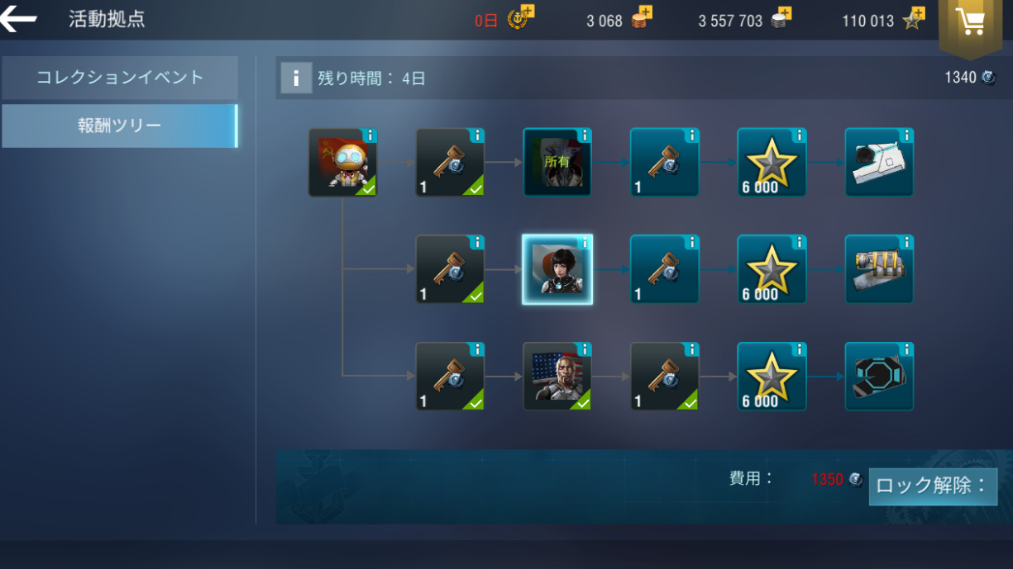Tap the ロック解除 unlock button
The height and width of the screenshot is (569, 1013).
coord(933,486)
